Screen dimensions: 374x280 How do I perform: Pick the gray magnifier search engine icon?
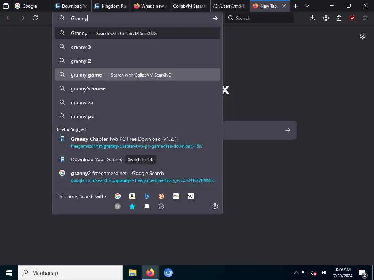point(118,206)
